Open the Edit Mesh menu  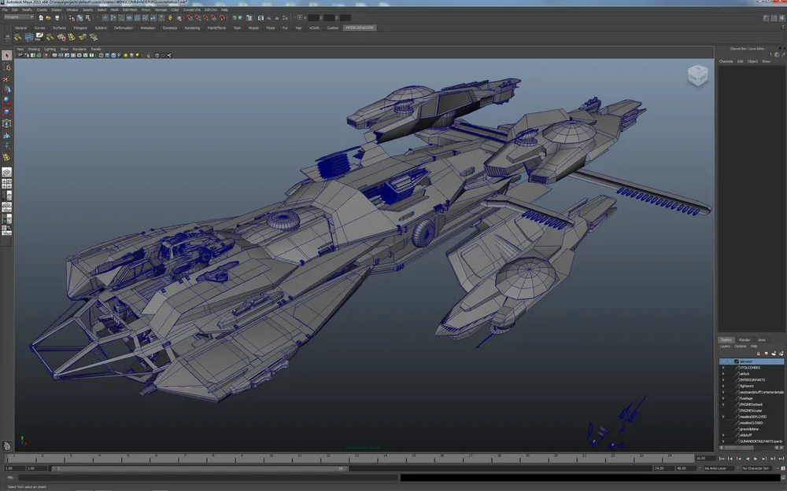point(130,9)
